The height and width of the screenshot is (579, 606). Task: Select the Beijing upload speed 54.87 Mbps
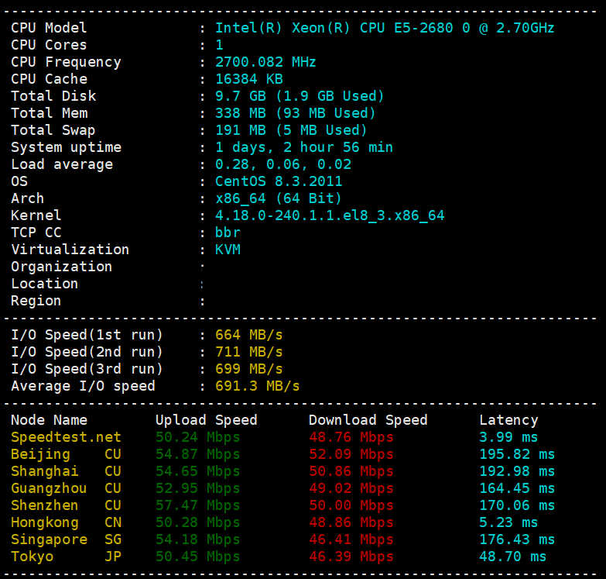197,454
